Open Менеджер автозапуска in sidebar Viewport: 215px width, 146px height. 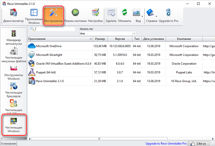pyautogui.click(x=14, y=37)
